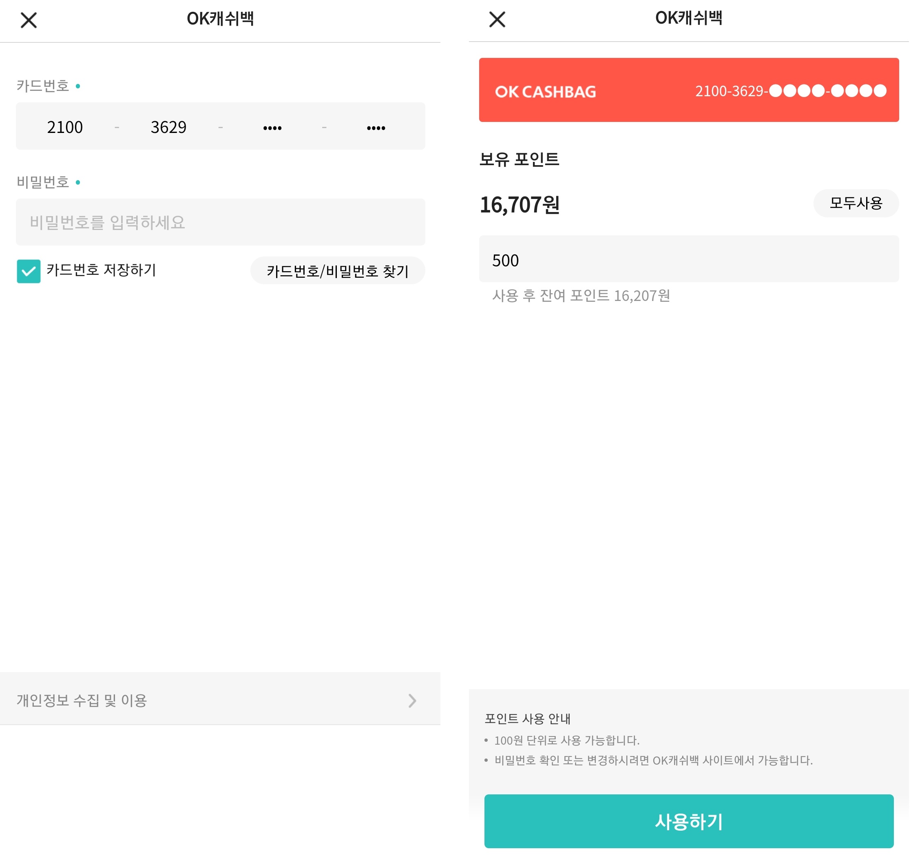The height and width of the screenshot is (858, 911).
Task: Click the 카드번호 저장하기 label text
Action: (101, 270)
